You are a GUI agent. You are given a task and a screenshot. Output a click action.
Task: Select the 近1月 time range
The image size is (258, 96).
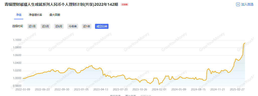coord(32,26)
